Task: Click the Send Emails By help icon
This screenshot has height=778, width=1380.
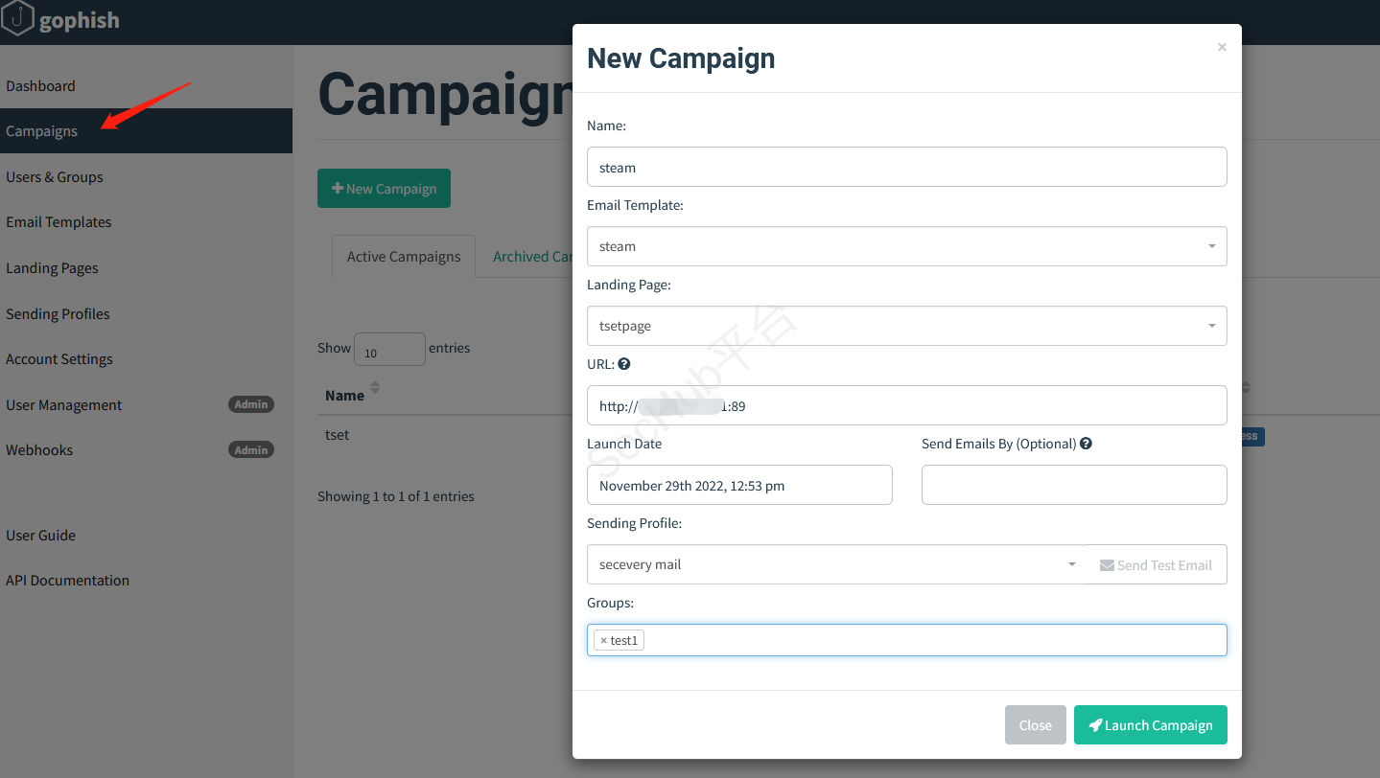Action: (1086, 444)
